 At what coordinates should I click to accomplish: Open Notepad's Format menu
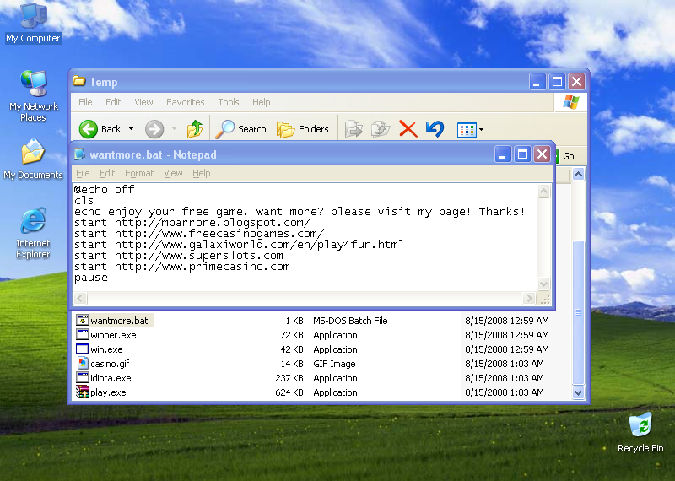coord(139,173)
